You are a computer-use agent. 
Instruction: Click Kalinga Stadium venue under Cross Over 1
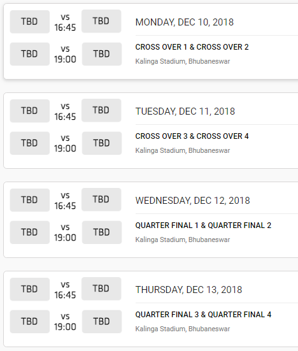pyautogui.click(x=183, y=61)
